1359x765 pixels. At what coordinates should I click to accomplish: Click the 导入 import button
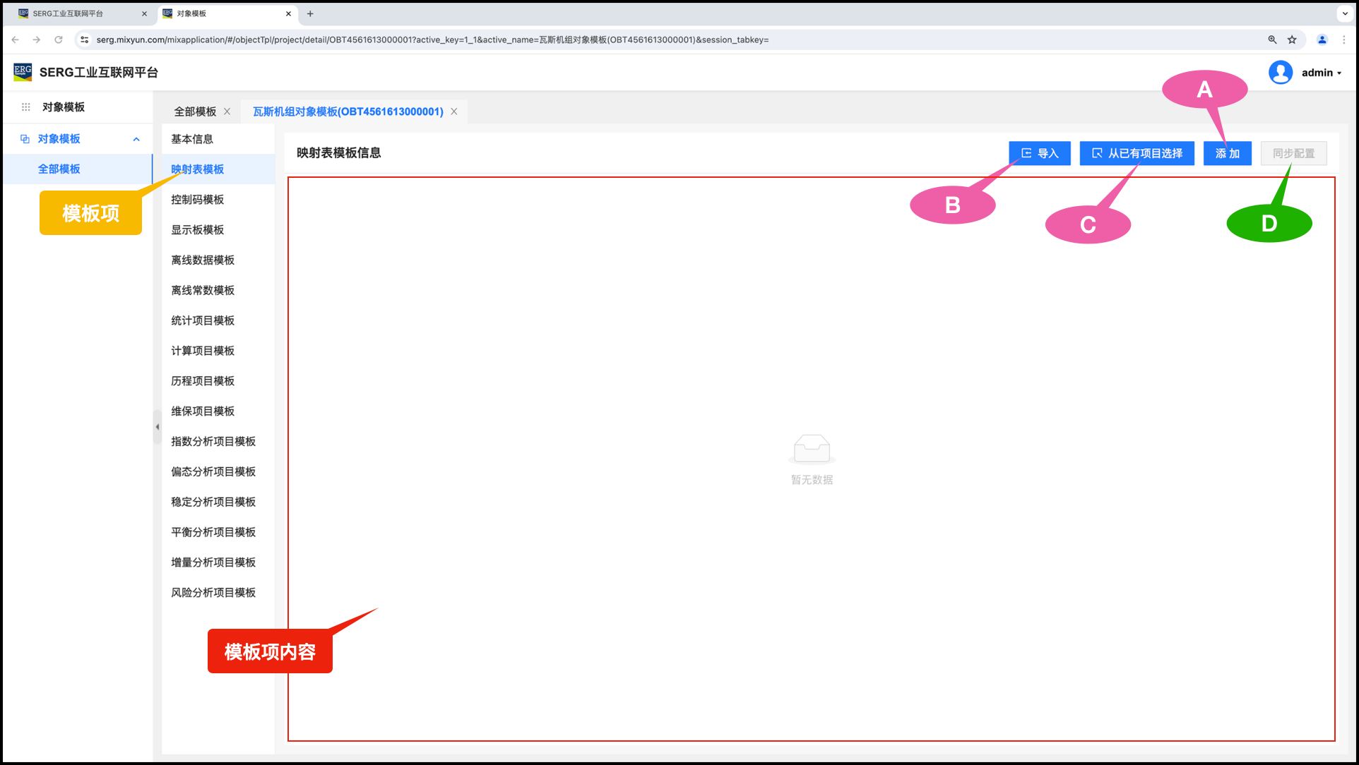tap(1039, 153)
